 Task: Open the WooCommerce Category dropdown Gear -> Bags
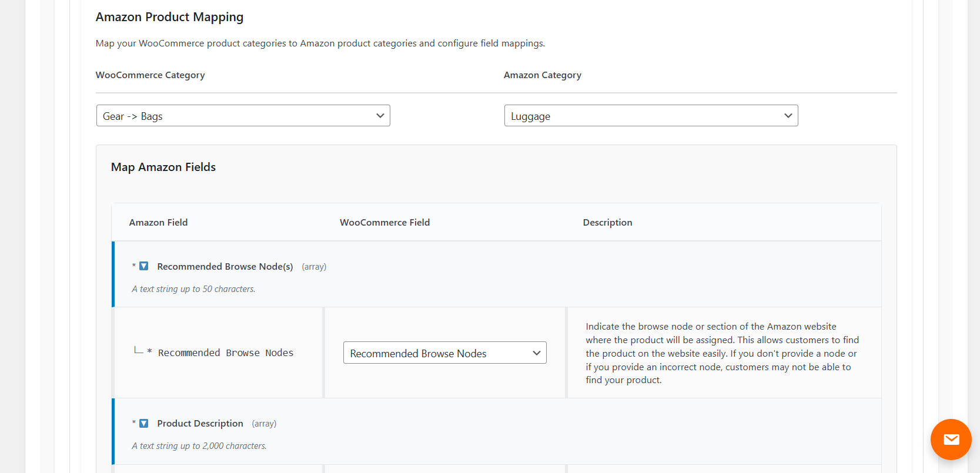(243, 116)
